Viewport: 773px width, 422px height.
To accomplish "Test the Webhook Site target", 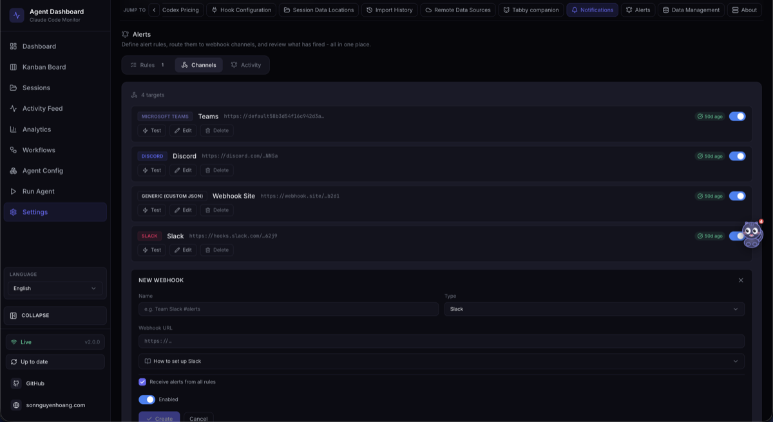I will [152, 210].
